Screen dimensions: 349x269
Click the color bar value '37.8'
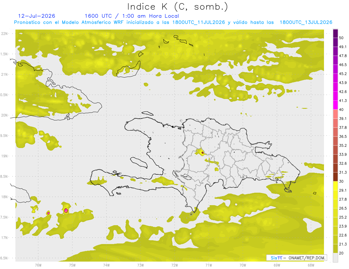click(343, 127)
